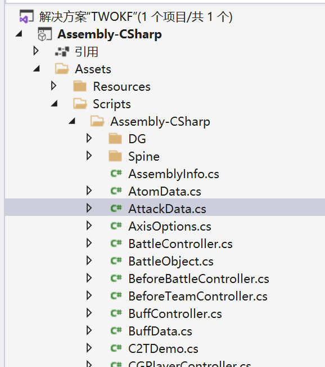Select the solution 'TWOKF' root node

point(136,16)
